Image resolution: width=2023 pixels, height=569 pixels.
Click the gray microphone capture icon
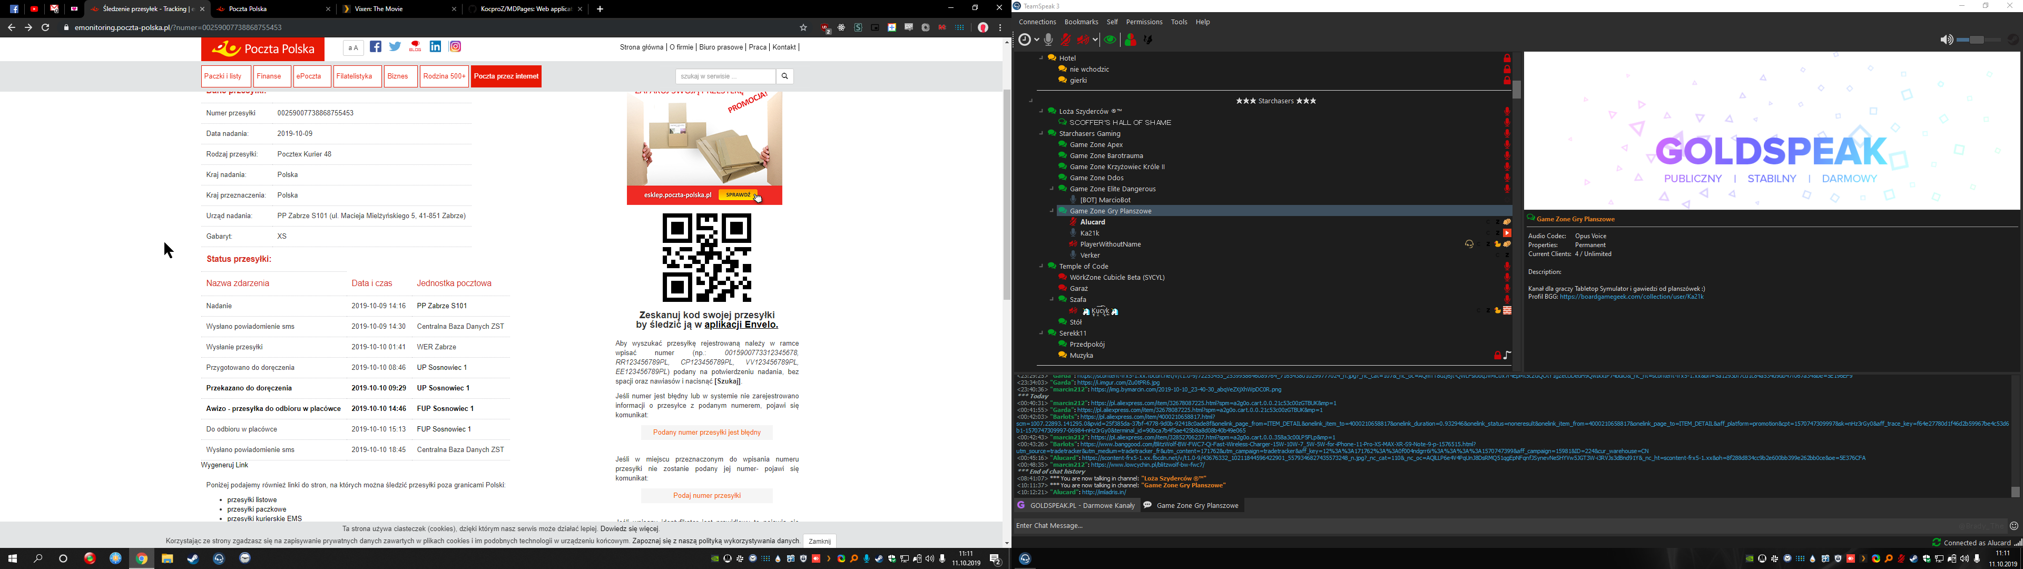pos(1048,40)
